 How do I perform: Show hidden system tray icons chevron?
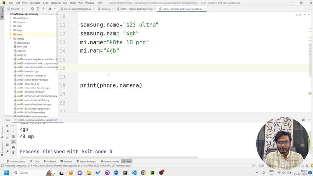[257, 173]
